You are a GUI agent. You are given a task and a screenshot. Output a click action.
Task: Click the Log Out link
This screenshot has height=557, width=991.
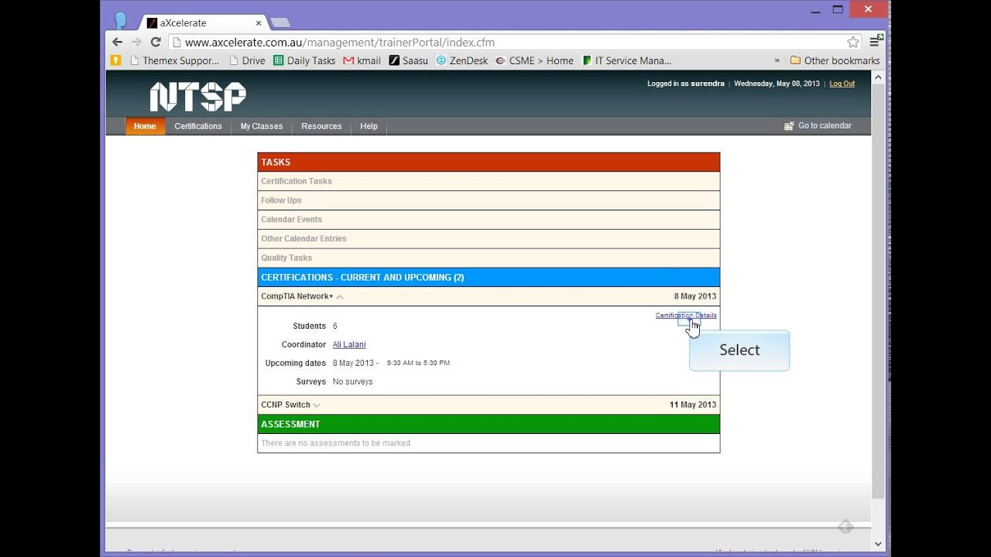point(842,84)
